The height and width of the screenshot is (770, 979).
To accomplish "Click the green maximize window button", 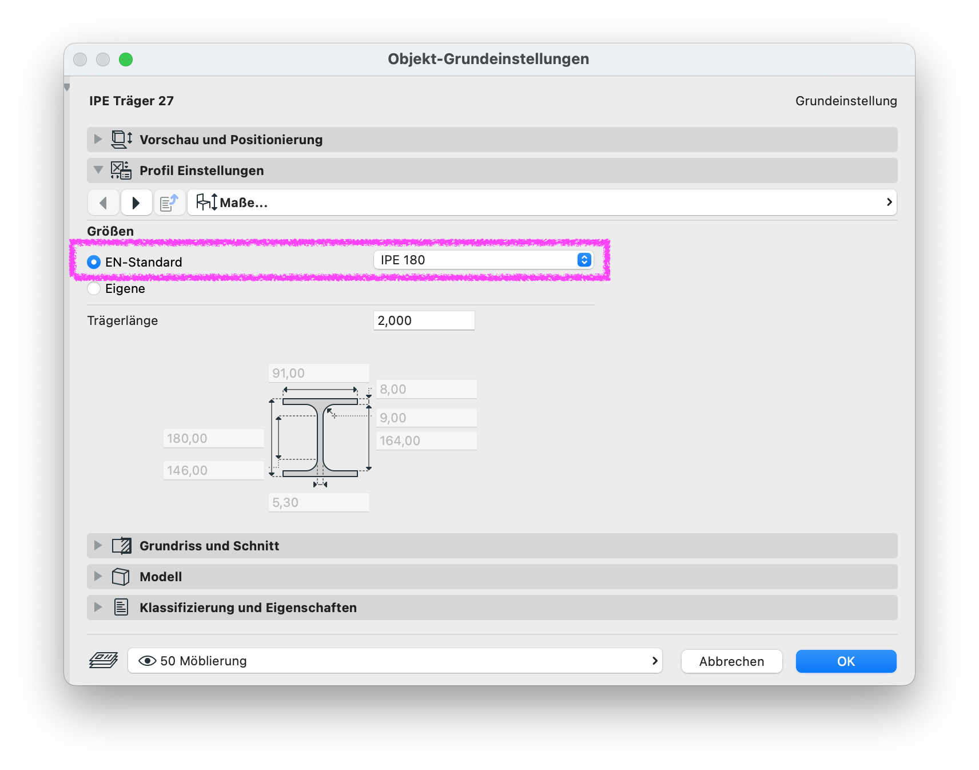I will tap(126, 59).
